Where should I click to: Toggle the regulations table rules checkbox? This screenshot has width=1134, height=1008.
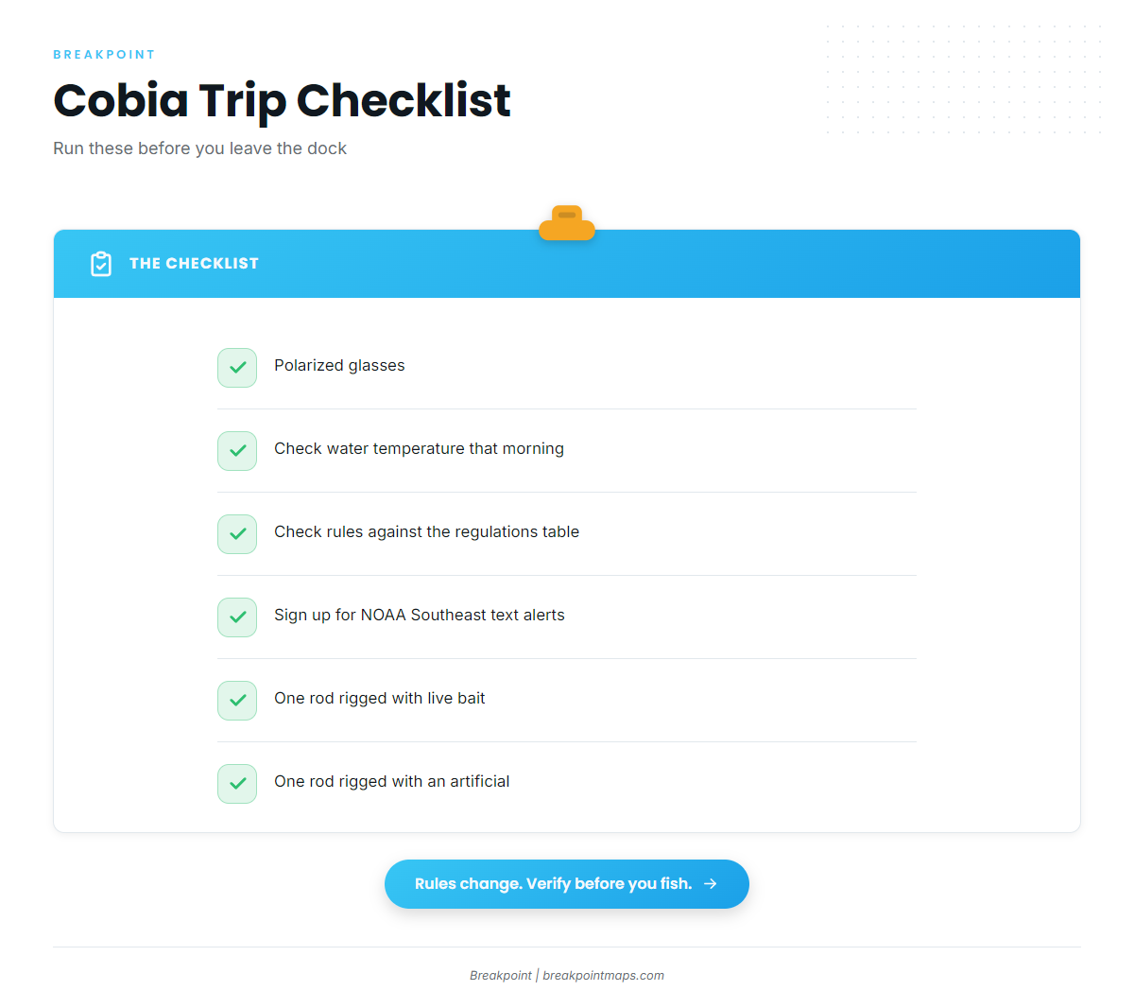[237, 534]
